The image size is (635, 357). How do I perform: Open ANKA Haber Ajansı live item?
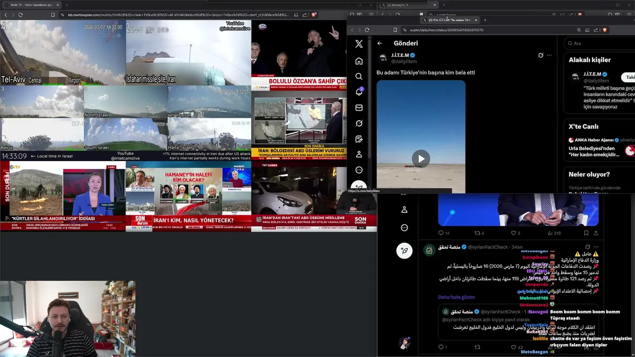pyautogui.click(x=602, y=148)
